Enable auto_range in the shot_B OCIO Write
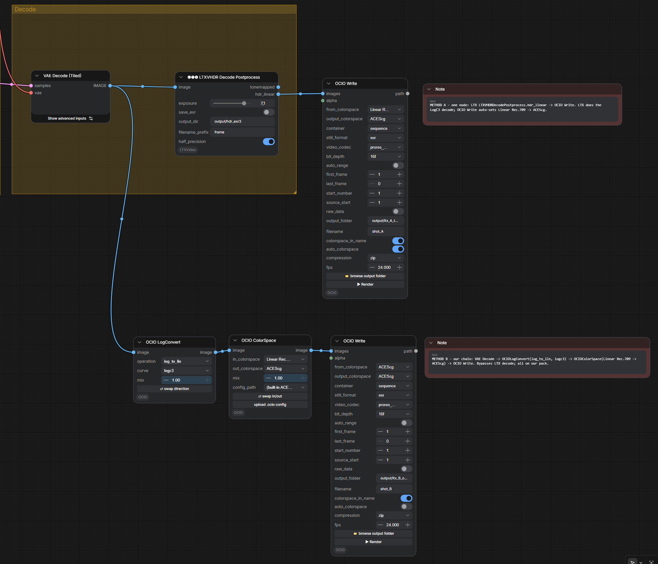Viewport: 658px width, 564px height. click(x=406, y=423)
